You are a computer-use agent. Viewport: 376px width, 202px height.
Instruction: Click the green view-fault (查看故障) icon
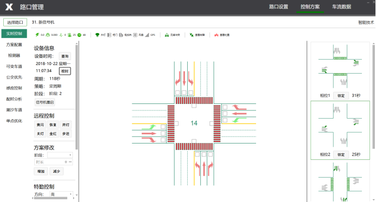(x=192, y=35)
